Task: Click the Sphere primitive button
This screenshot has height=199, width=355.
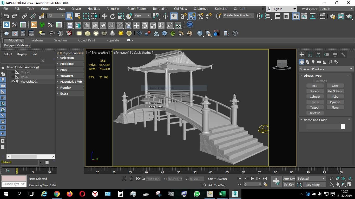Action: point(315,91)
